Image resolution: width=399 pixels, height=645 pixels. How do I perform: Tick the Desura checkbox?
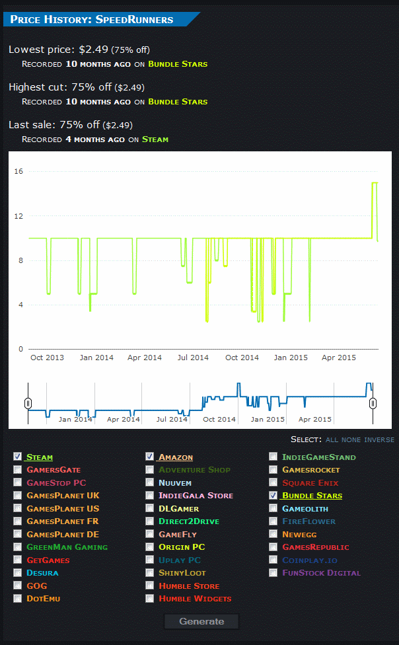click(17, 572)
